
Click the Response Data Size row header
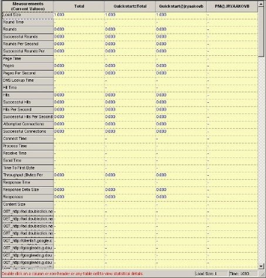point(28,190)
